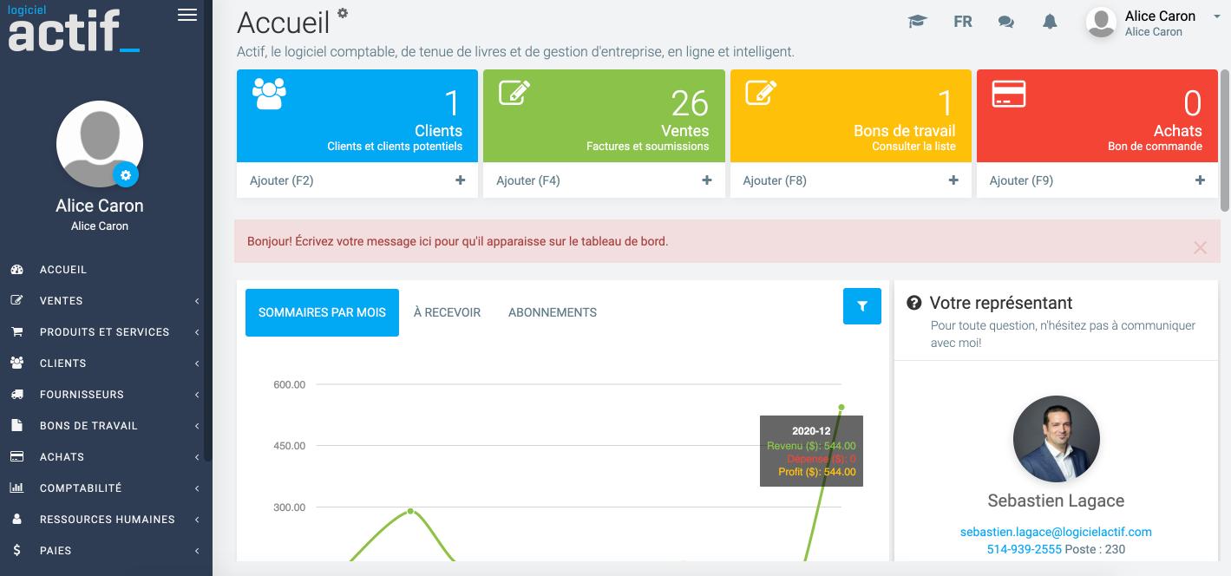Click the notifications bell icon
Screen dimensions: 1231x576
1050,22
